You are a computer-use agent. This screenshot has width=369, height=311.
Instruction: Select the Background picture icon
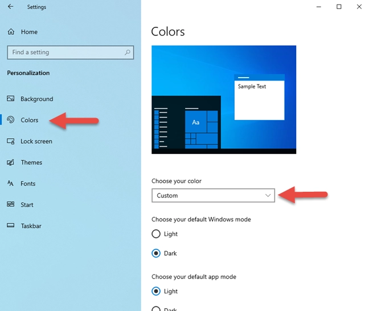[10, 99]
